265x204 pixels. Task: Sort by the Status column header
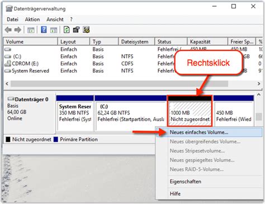click(171, 41)
